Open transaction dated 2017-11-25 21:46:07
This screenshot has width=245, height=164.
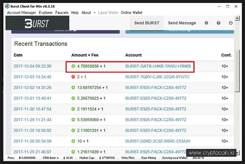point(32,152)
